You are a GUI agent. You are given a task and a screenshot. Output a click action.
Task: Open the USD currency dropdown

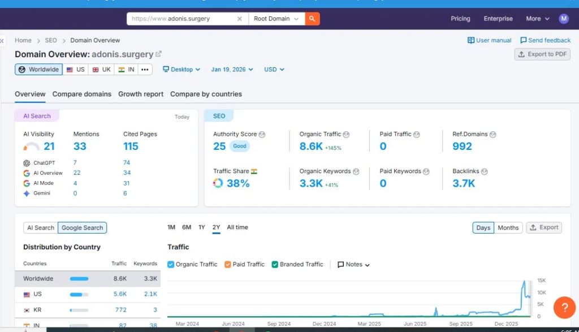click(274, 70)
